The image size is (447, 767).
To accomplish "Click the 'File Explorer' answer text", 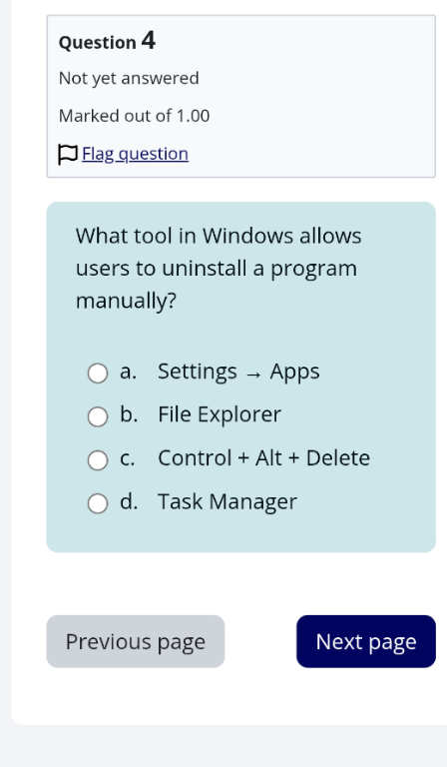I will click(x=220, y=414).
